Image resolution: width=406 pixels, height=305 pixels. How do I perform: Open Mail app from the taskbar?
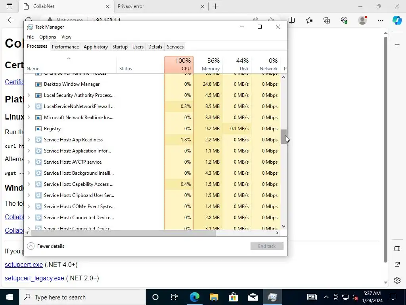253,297
